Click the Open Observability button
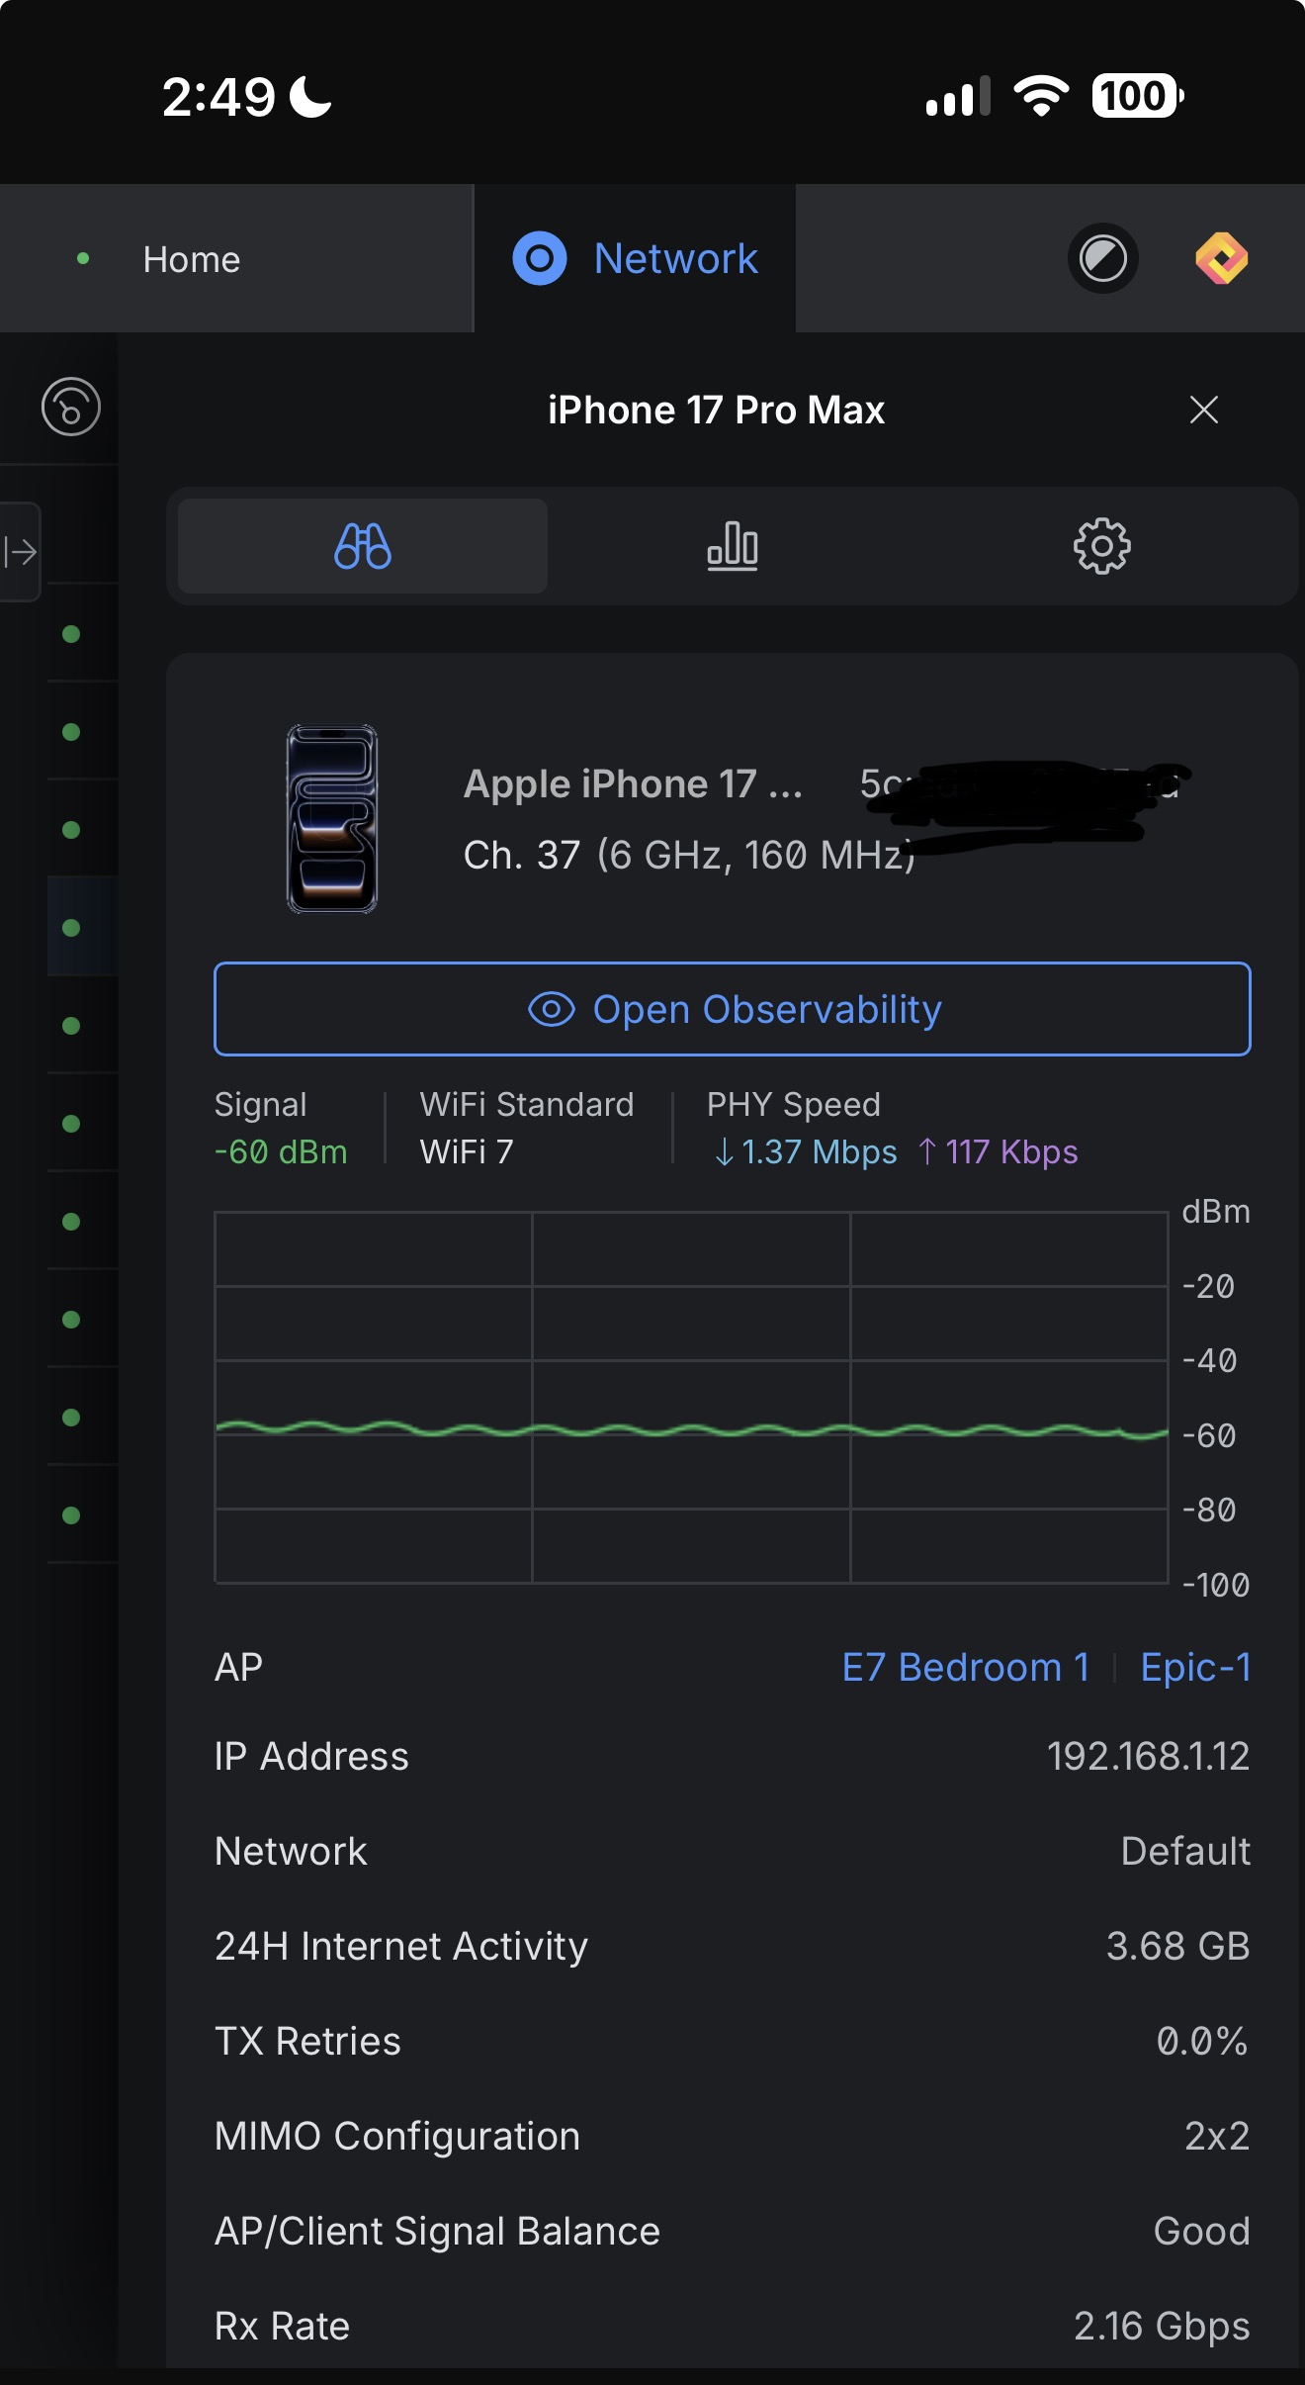 click(x=733, y=1009)
